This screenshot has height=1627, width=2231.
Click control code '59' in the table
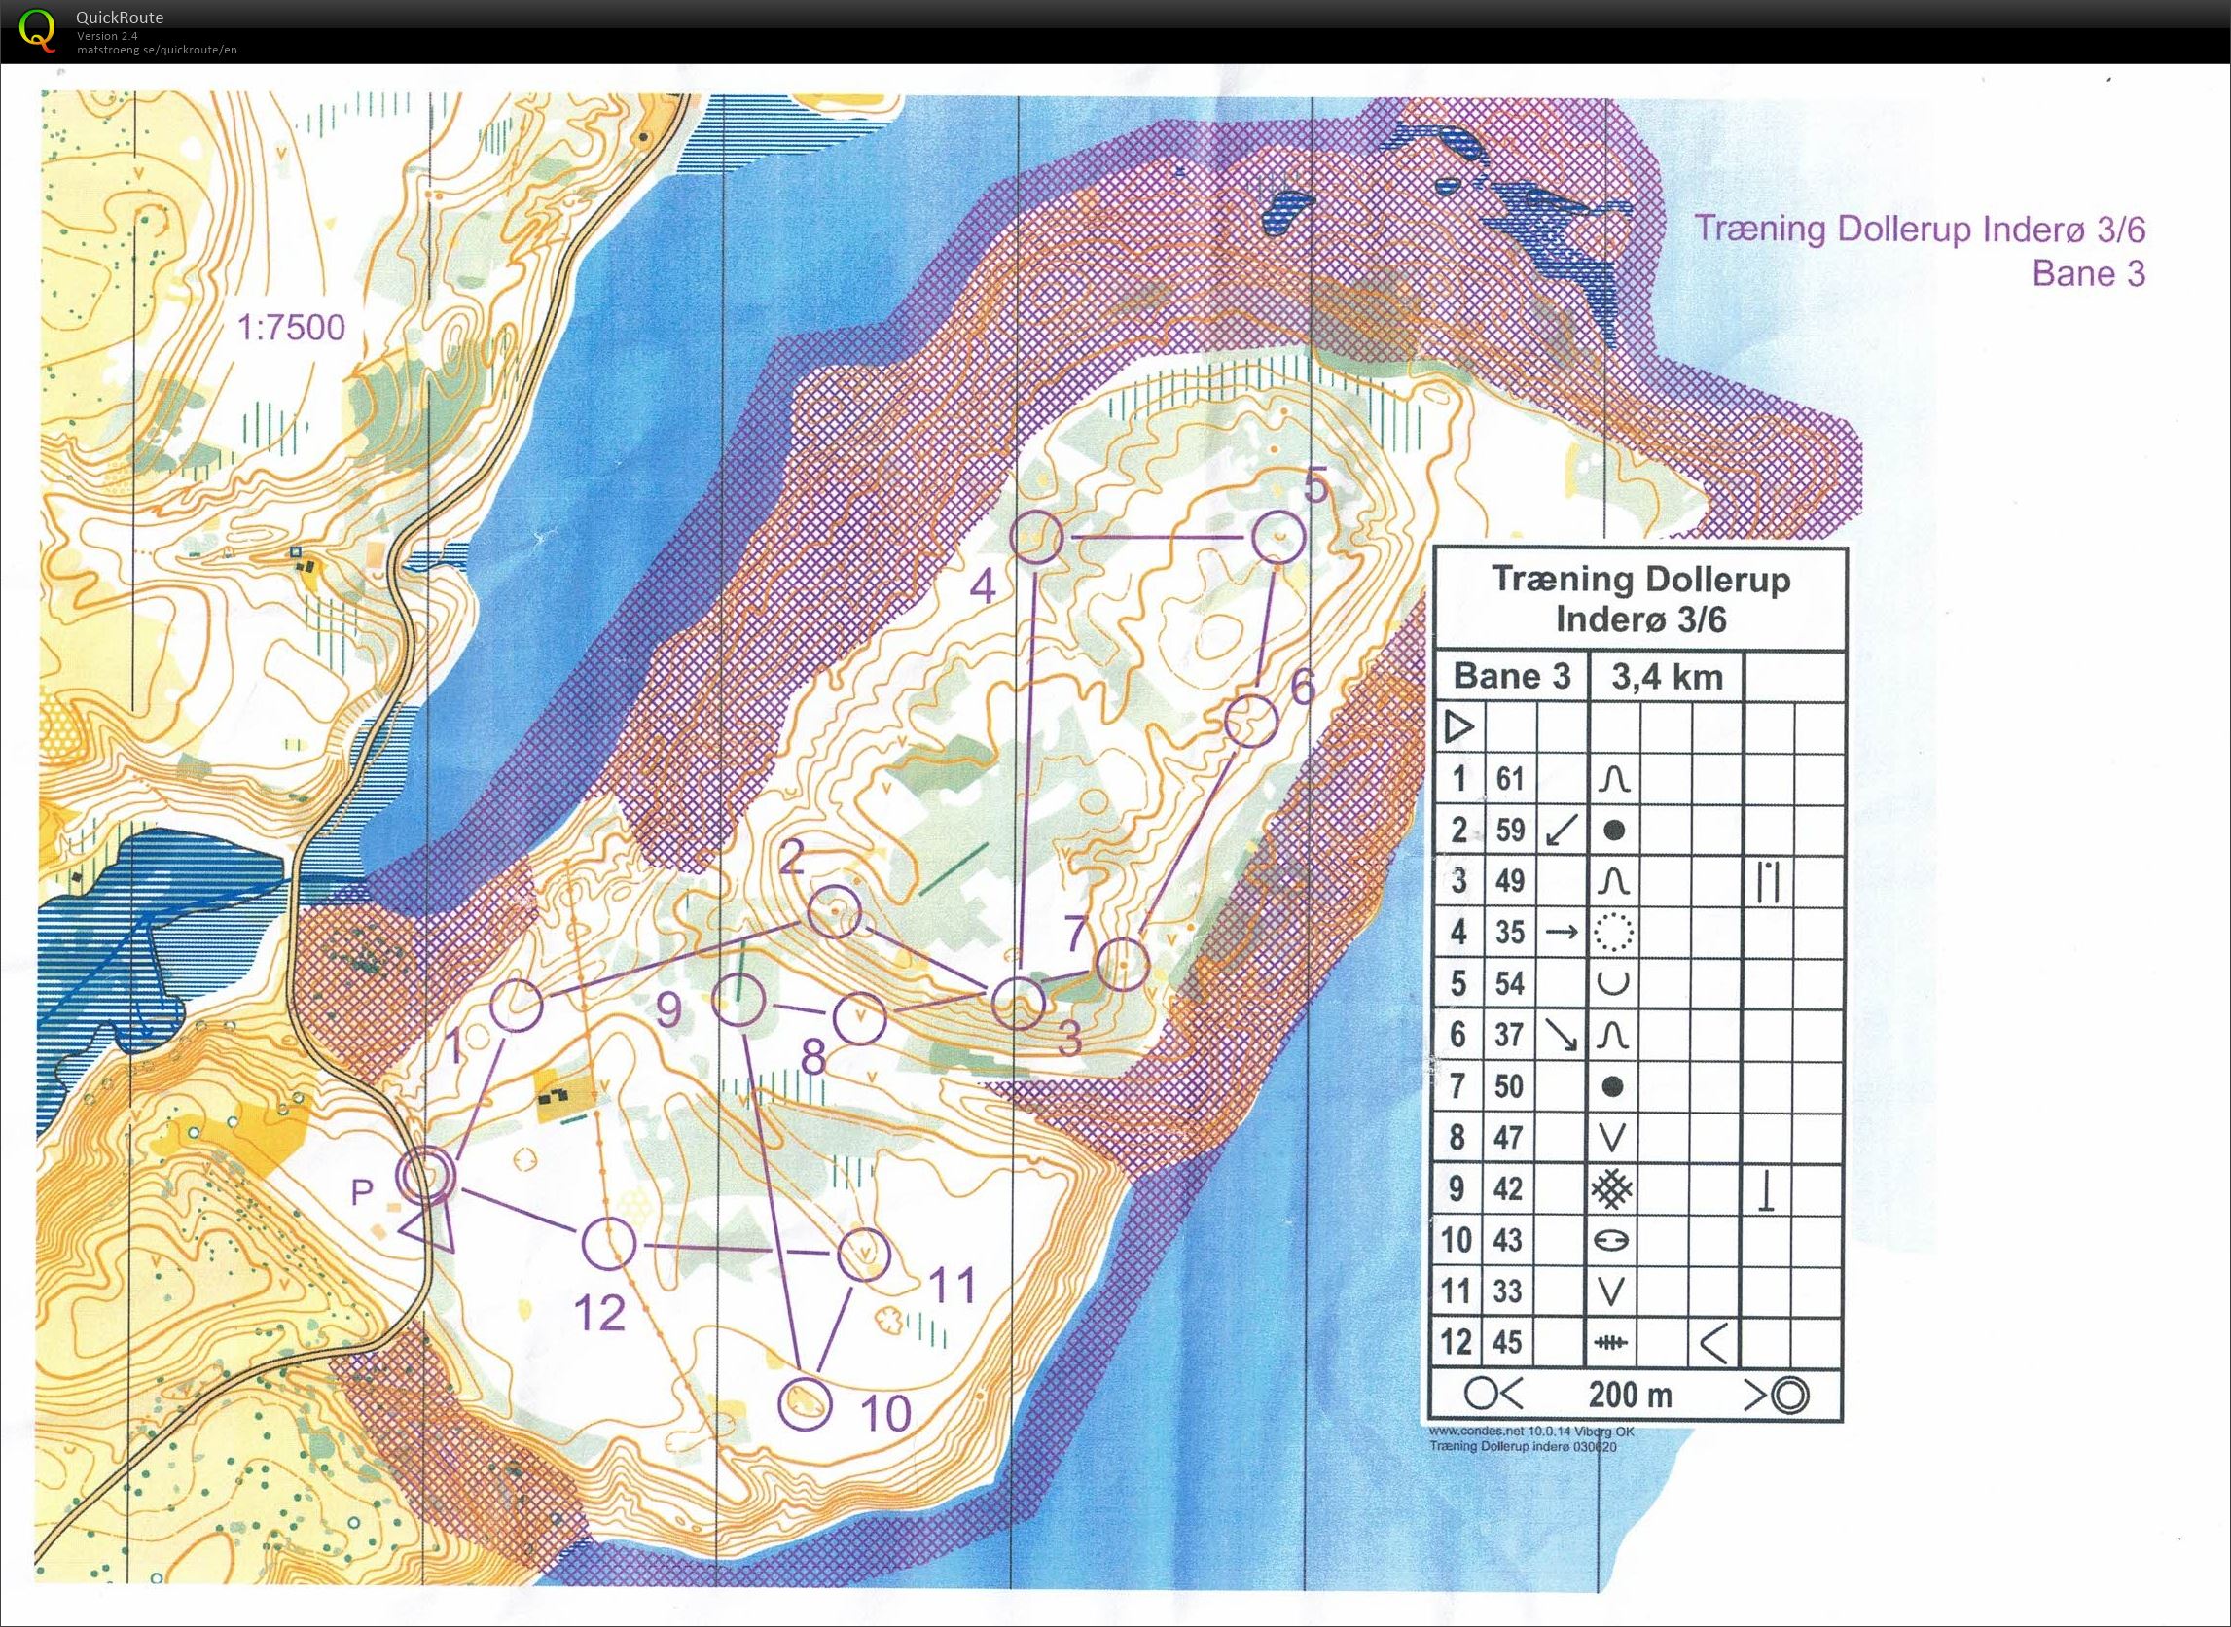[x=1510, y=831]
